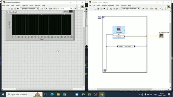173x97 pixels.
Task: Open Edit menu in Front Panel
Action: pyautogui.click(x=8, y=5)
